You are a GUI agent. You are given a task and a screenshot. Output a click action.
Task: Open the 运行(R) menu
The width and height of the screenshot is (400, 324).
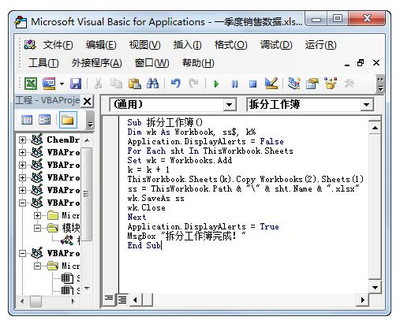pos(321,45)
